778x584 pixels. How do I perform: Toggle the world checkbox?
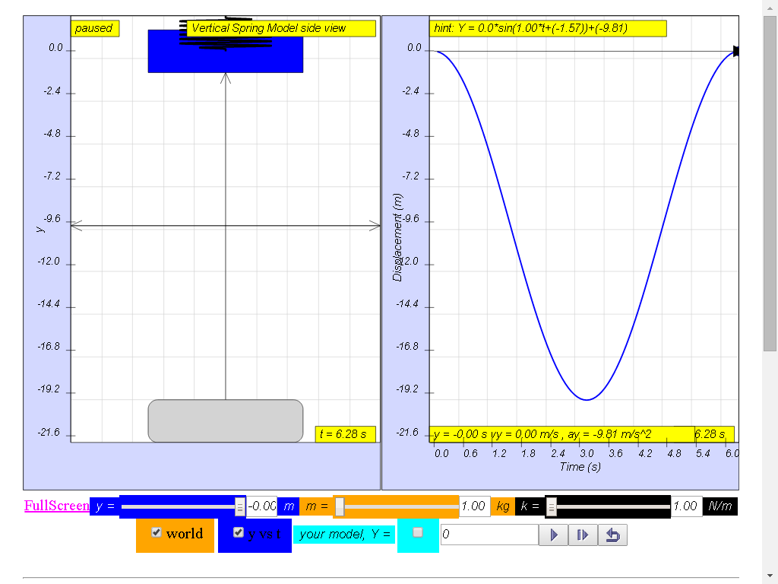(157, 532)
